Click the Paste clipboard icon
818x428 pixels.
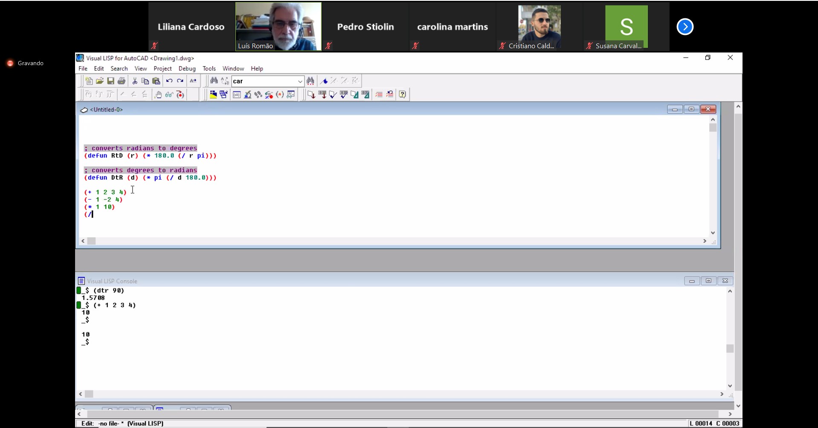[156, 81]
